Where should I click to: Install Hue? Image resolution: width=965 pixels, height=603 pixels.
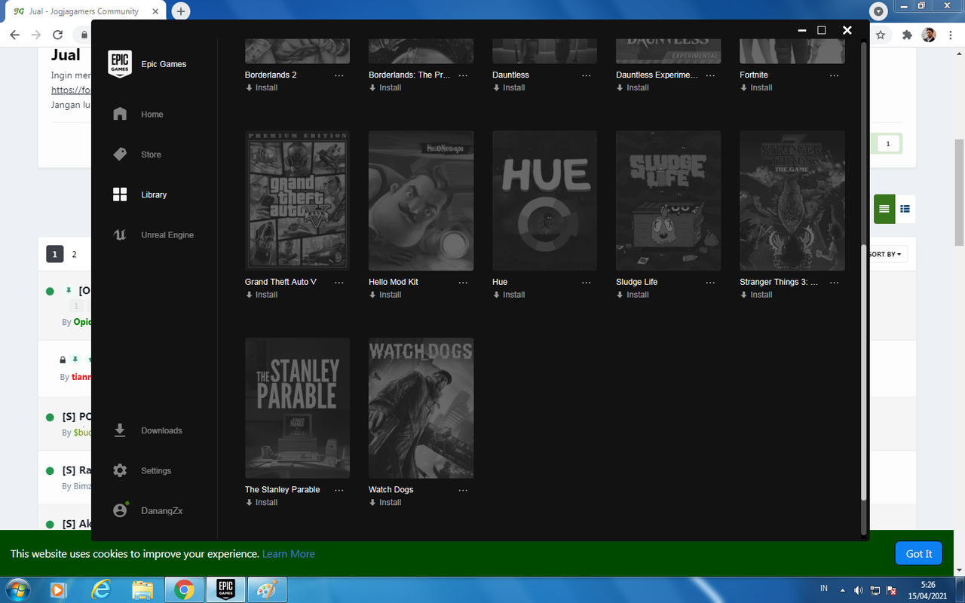coord(509,295)
